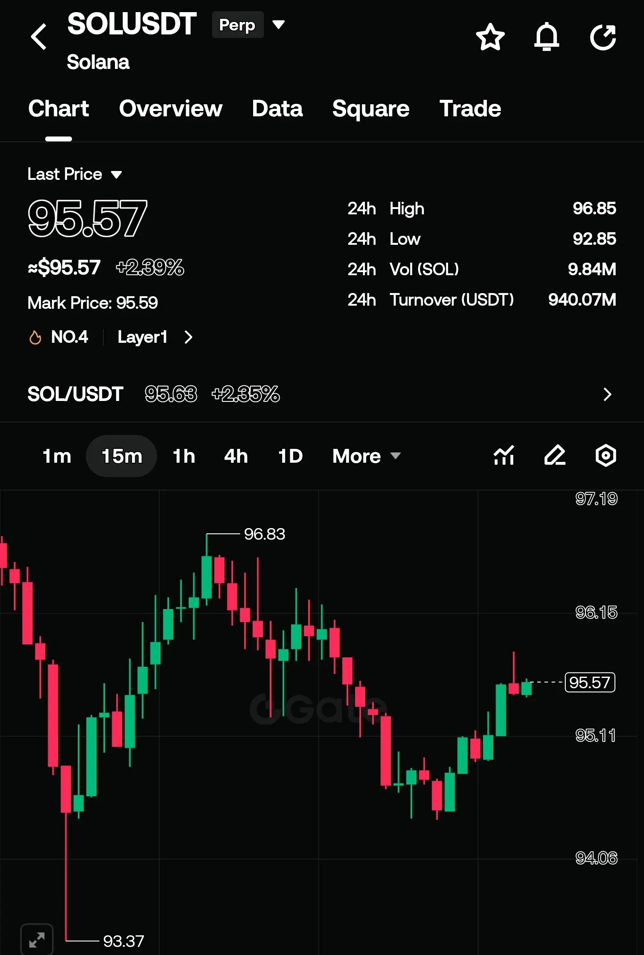
Task: Tap the 93.37 chart low marker
Action: click(x=123, y=941)
